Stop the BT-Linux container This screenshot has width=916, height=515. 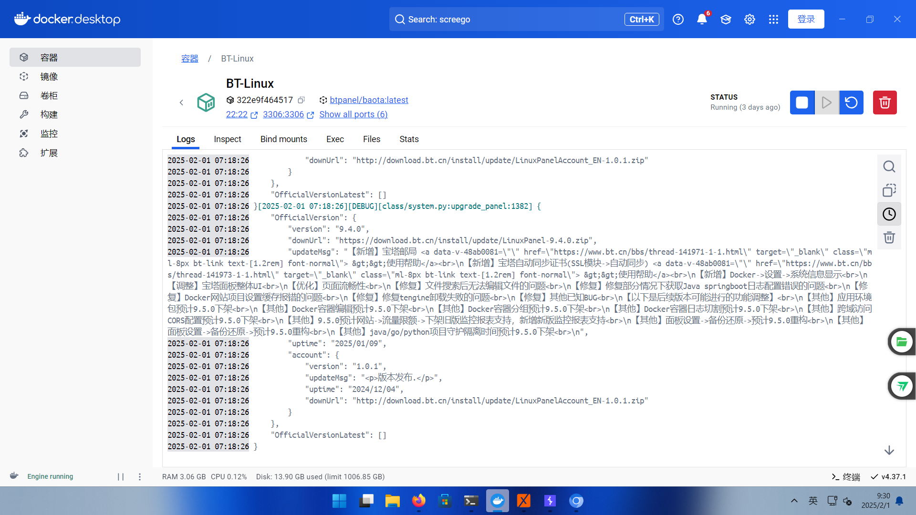tap(802, 103)
